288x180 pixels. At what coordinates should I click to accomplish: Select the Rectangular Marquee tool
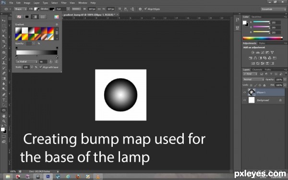[x=4, y=26]
